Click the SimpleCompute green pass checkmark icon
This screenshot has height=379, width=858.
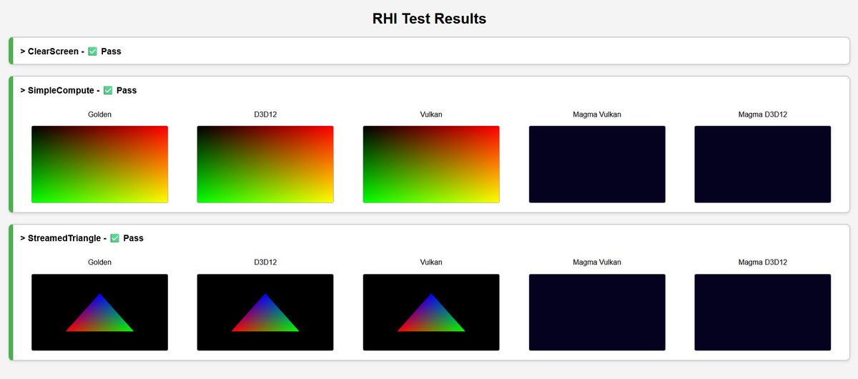point(108,91)
